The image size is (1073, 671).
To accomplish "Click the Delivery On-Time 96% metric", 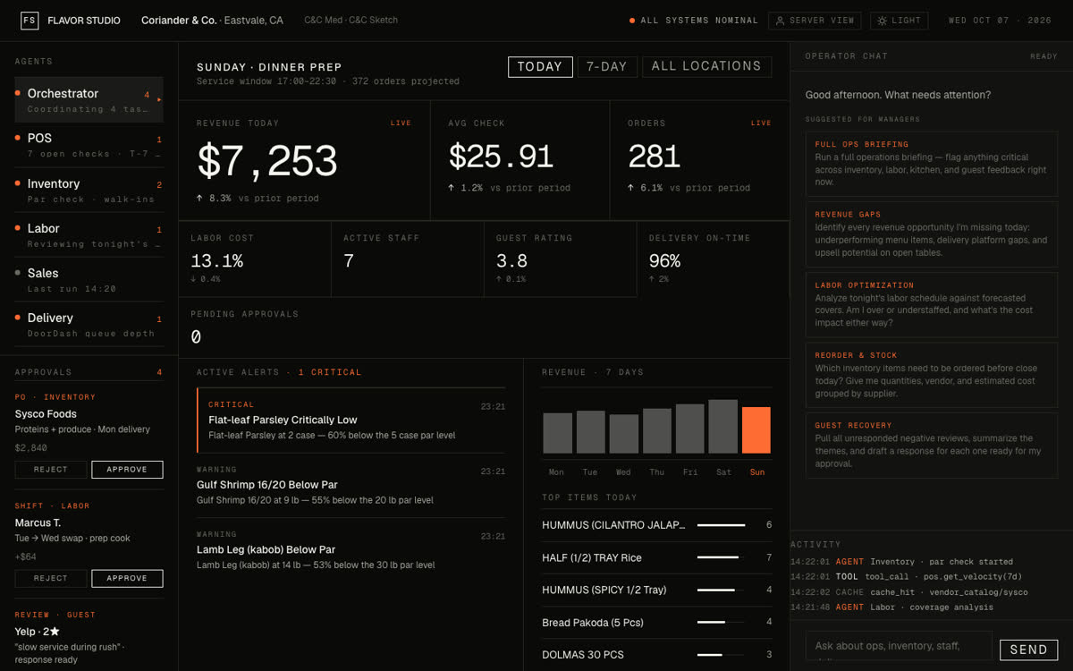I will click(714, 260).
